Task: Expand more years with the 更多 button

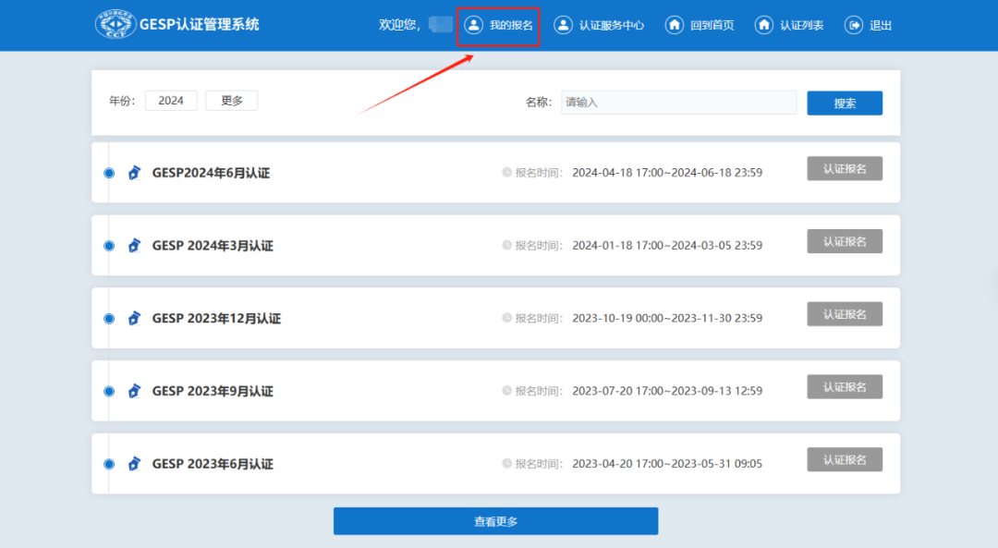Action: click(231, 100)
